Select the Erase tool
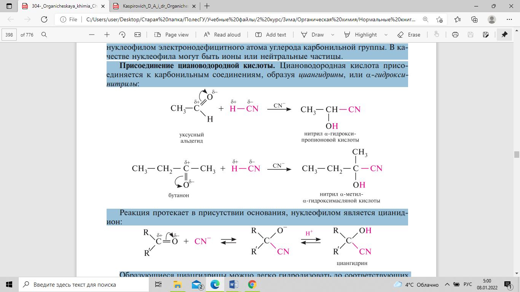Image resolution: width=520 pixels, height=292 pixels. [x=409, y=35]
